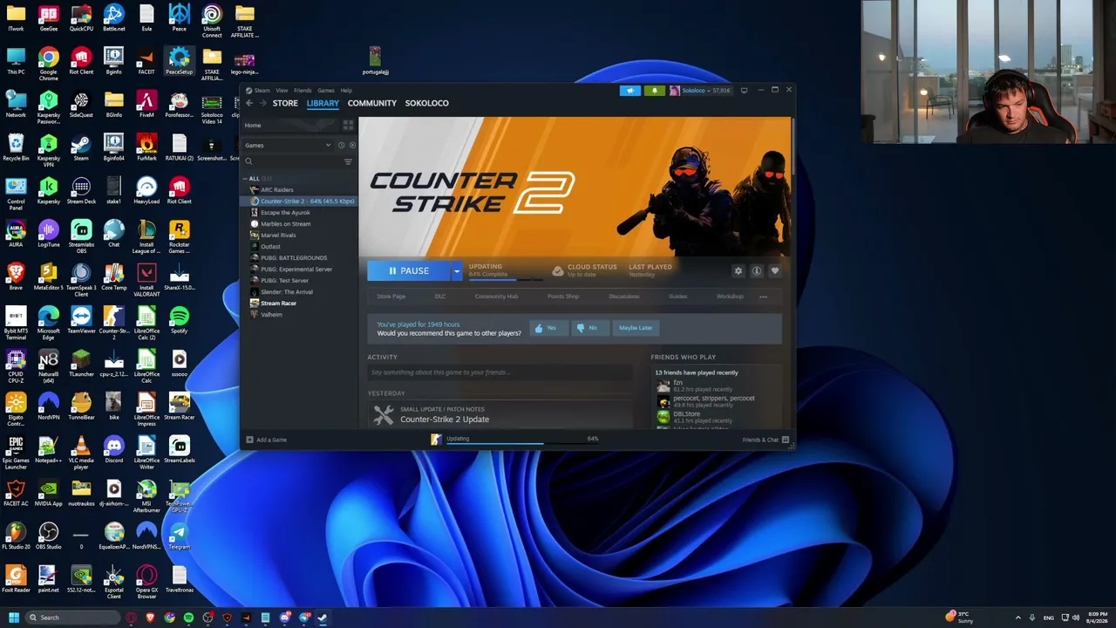This screenshot has width=1116, height=628.
Task: Open Friends & Chat
Action: tap(766, 440)
